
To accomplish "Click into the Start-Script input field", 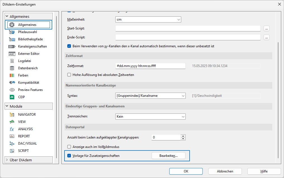I will [188, 28].
